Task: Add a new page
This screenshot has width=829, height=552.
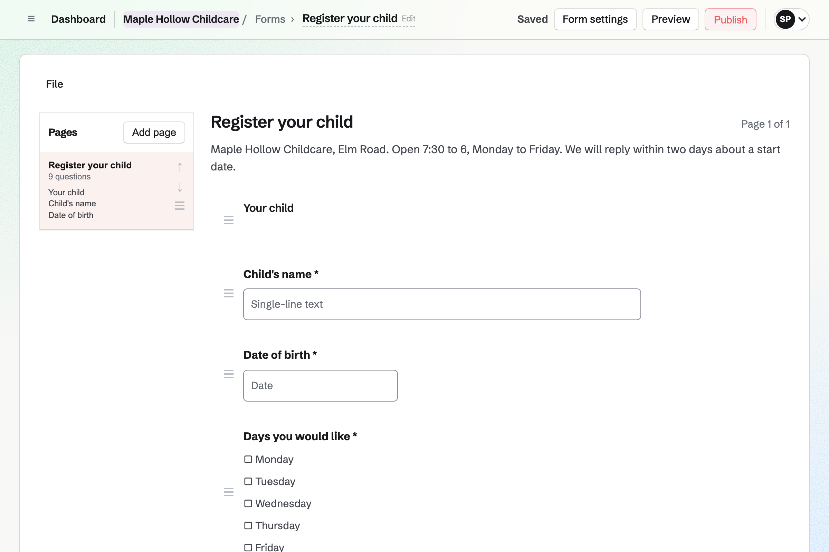Action: pyautogui.click(x=154, y=132)
